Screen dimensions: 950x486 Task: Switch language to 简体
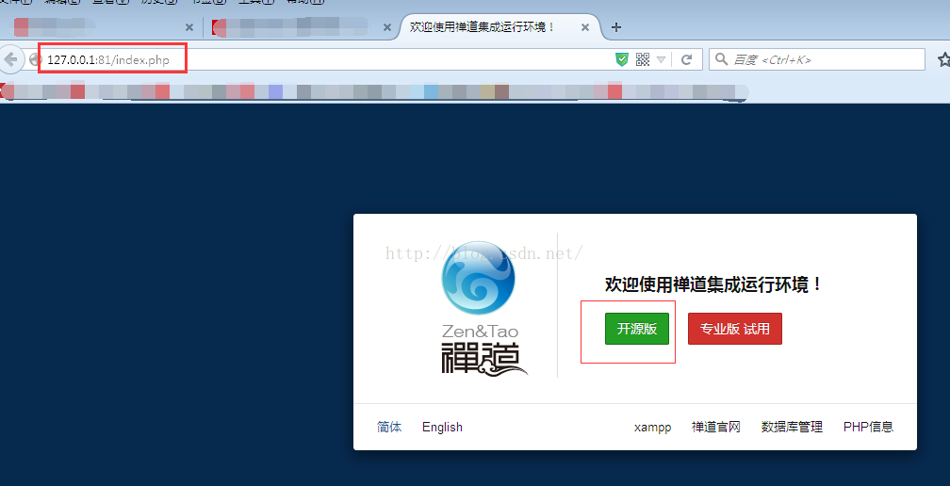389,427
